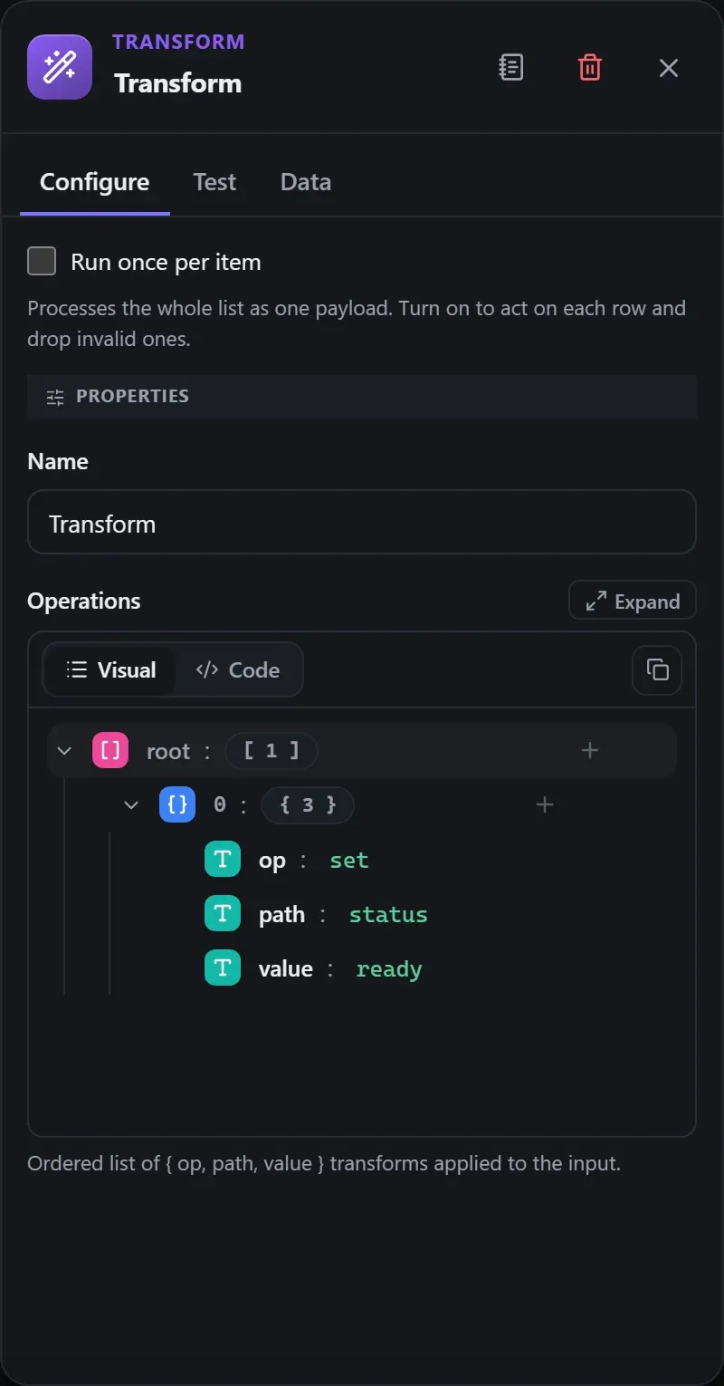The width and height of the screenshot is (724, 1386).
Task: Expand the Operations editor
Action: tap(633, 601)
